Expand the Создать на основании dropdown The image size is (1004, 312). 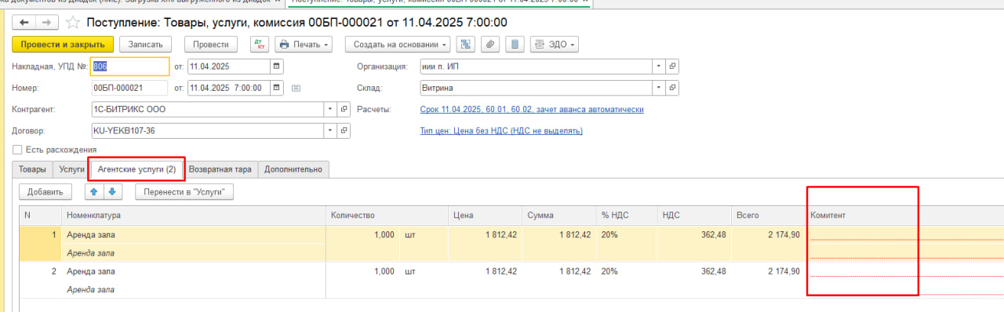[x=400, y=45]
